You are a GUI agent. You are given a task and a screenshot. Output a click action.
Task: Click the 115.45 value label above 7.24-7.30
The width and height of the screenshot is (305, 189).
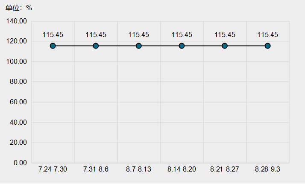point(53,35)
